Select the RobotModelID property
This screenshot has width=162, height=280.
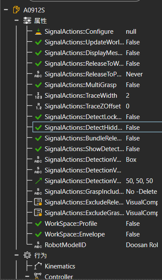[66, 245]
